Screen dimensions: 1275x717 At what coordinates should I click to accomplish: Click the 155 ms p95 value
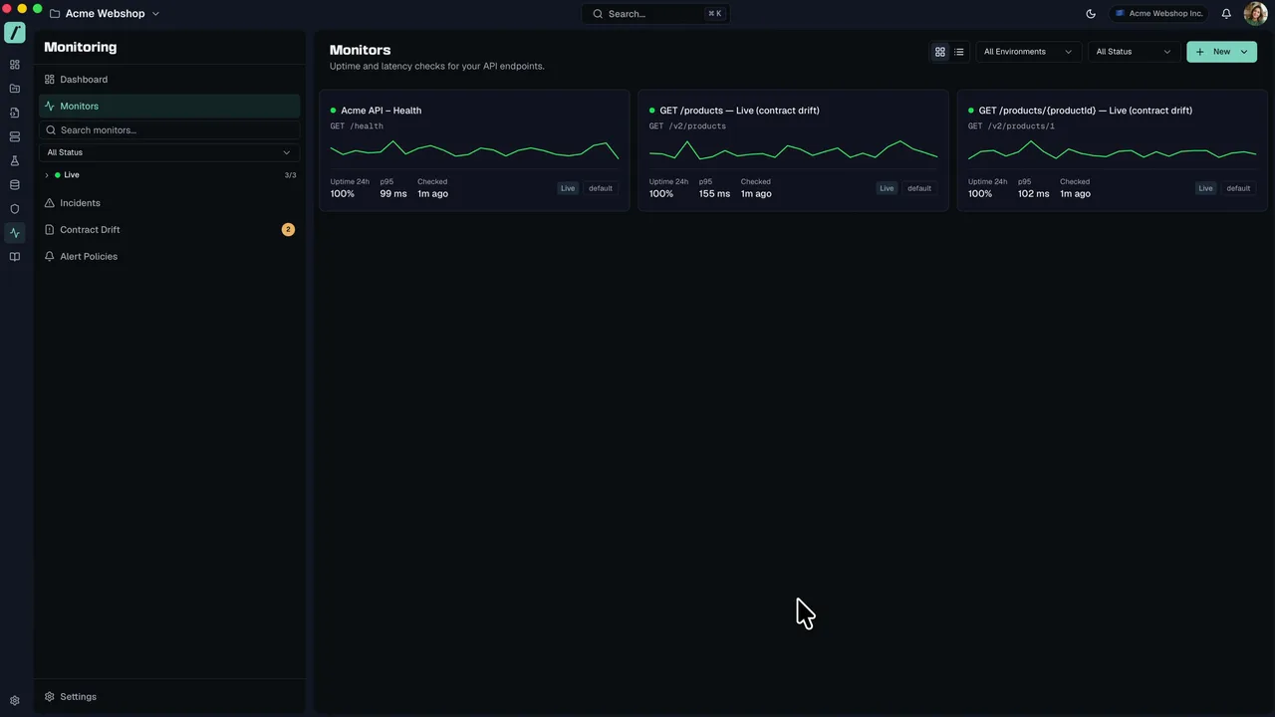point(714,194)
